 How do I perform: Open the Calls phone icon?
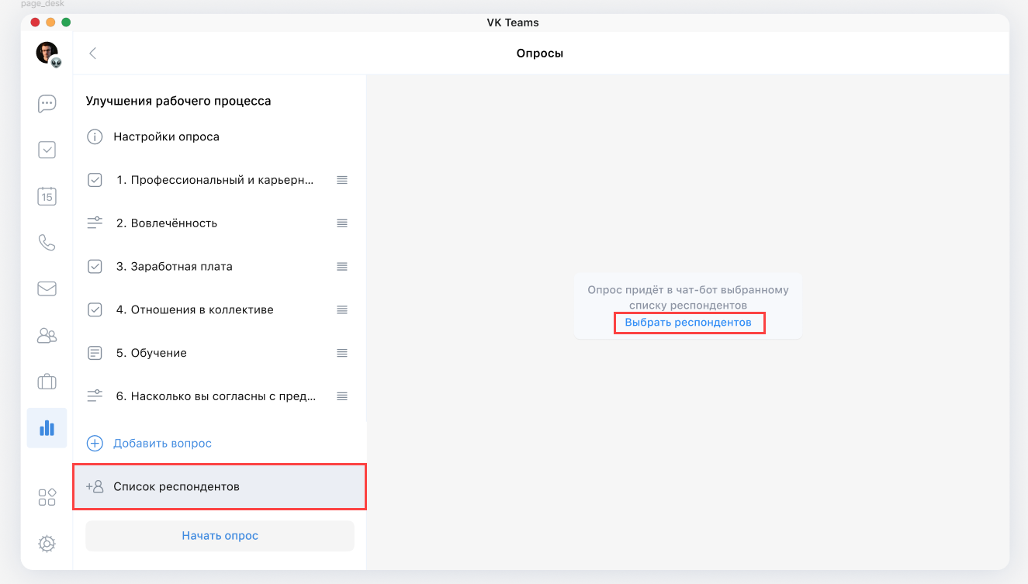coord(47,243)
